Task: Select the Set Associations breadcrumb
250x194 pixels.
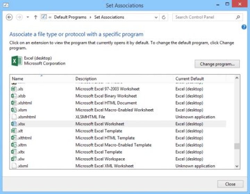Action: [109, 17]
